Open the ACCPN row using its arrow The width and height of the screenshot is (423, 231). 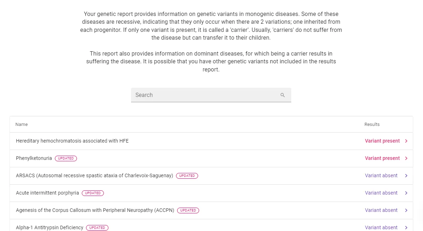click(x=406, y=210)
